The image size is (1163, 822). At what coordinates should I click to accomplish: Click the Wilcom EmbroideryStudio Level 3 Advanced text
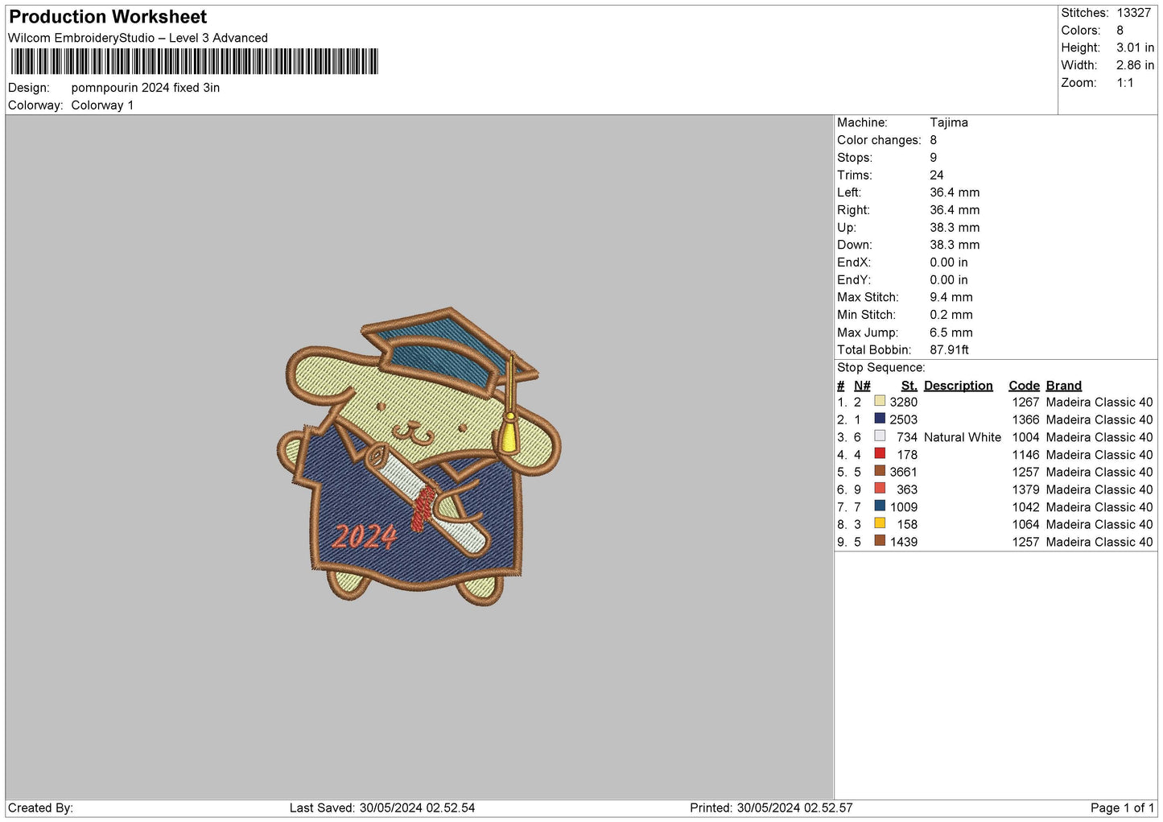pyautogui.click(x=138, y=38)
